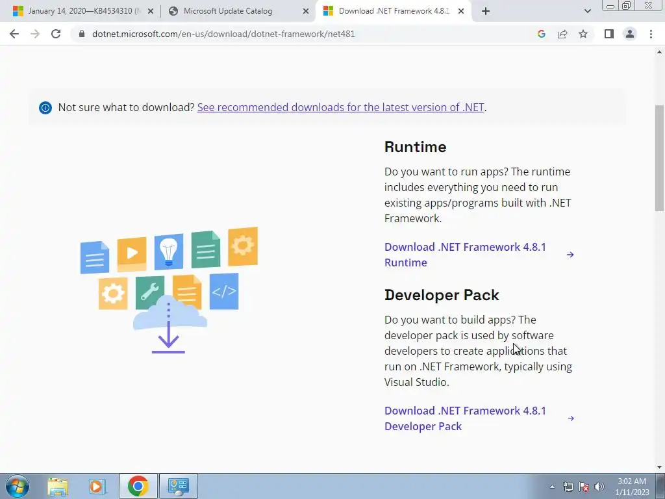
Task: Open Windows Explorer from taskbar
Action: (x=58, y=486)
